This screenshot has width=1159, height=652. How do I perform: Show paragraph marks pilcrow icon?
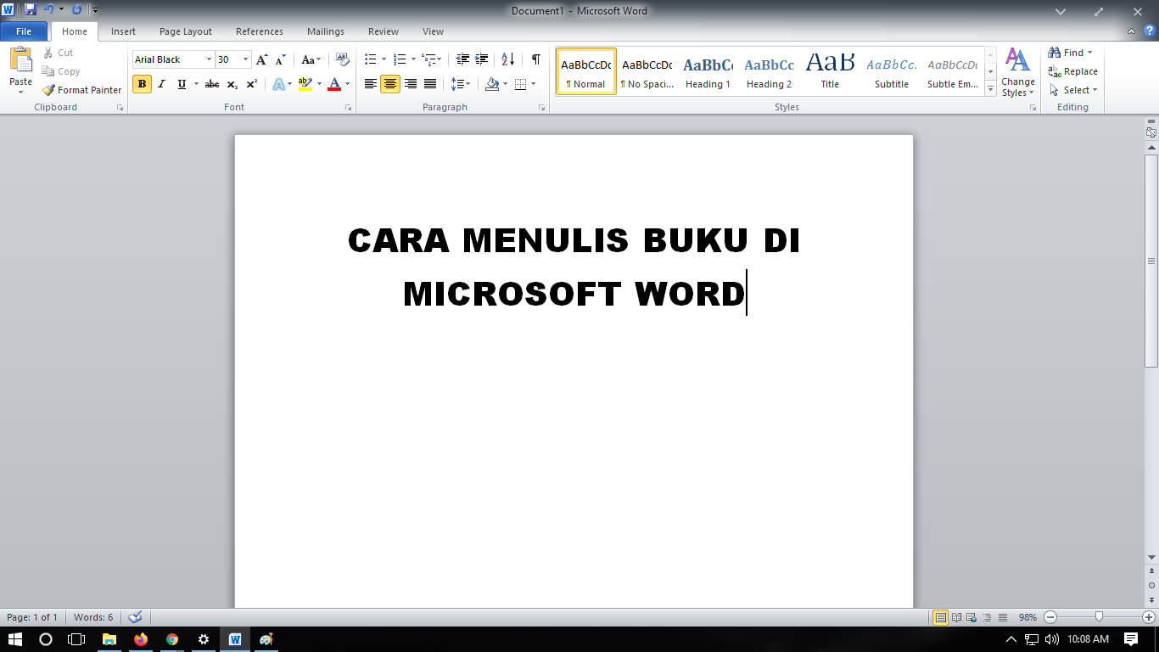[x=536, y=59]
